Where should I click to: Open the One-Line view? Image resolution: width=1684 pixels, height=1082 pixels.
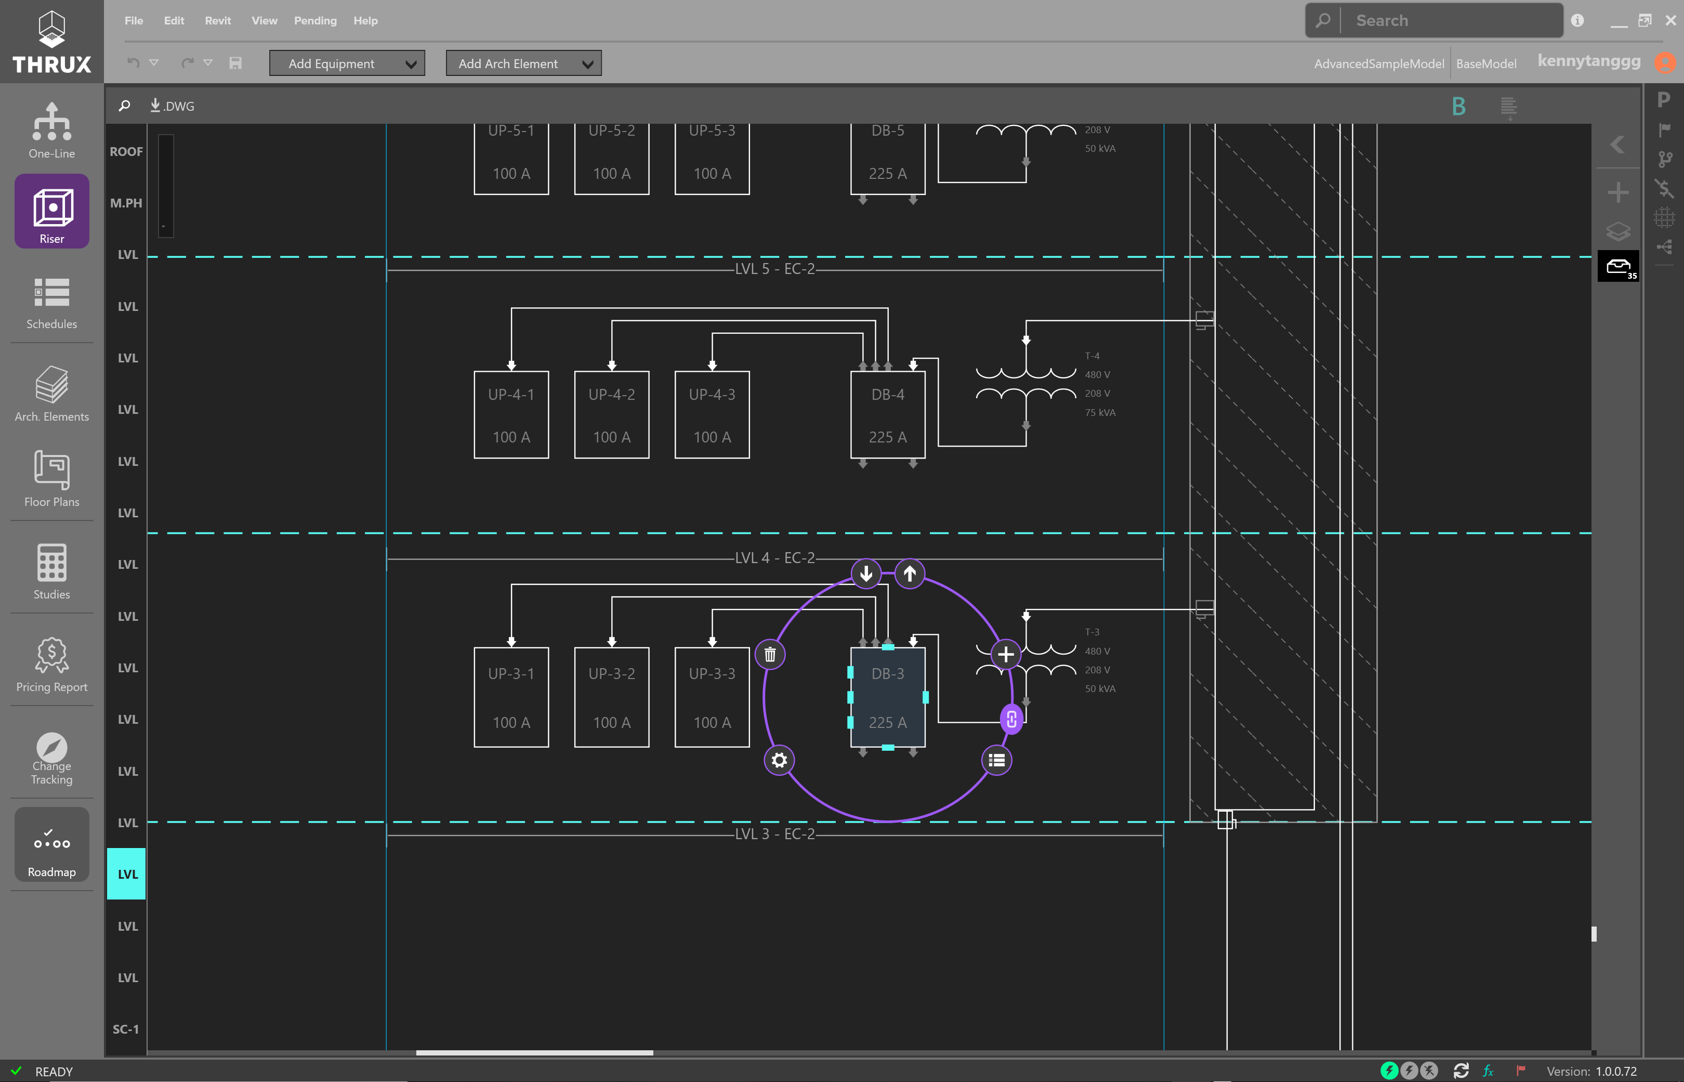(x=51, y=132)
